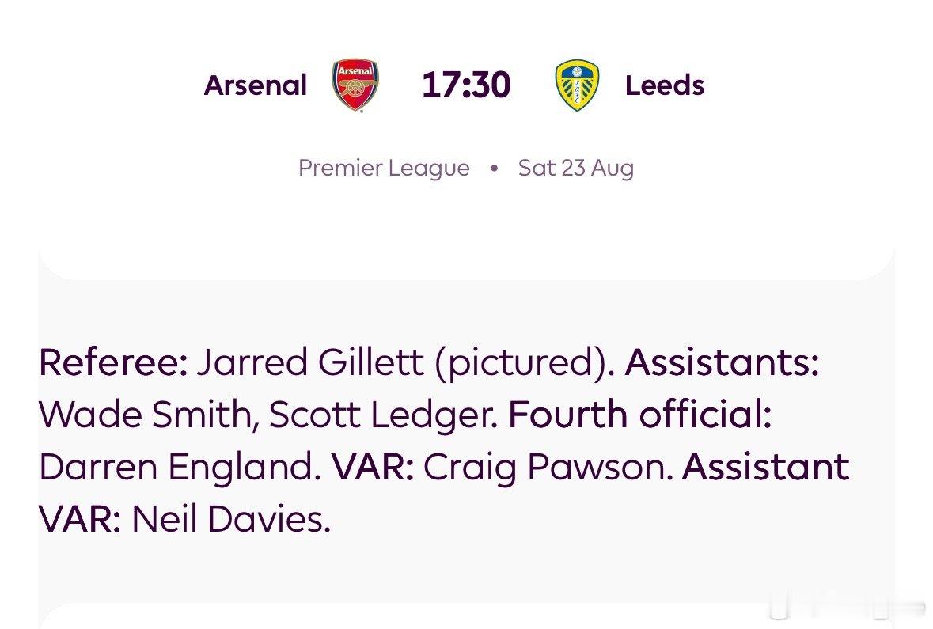Click the Arsenal club crest
933x629 pixels.
click(355, 85)
